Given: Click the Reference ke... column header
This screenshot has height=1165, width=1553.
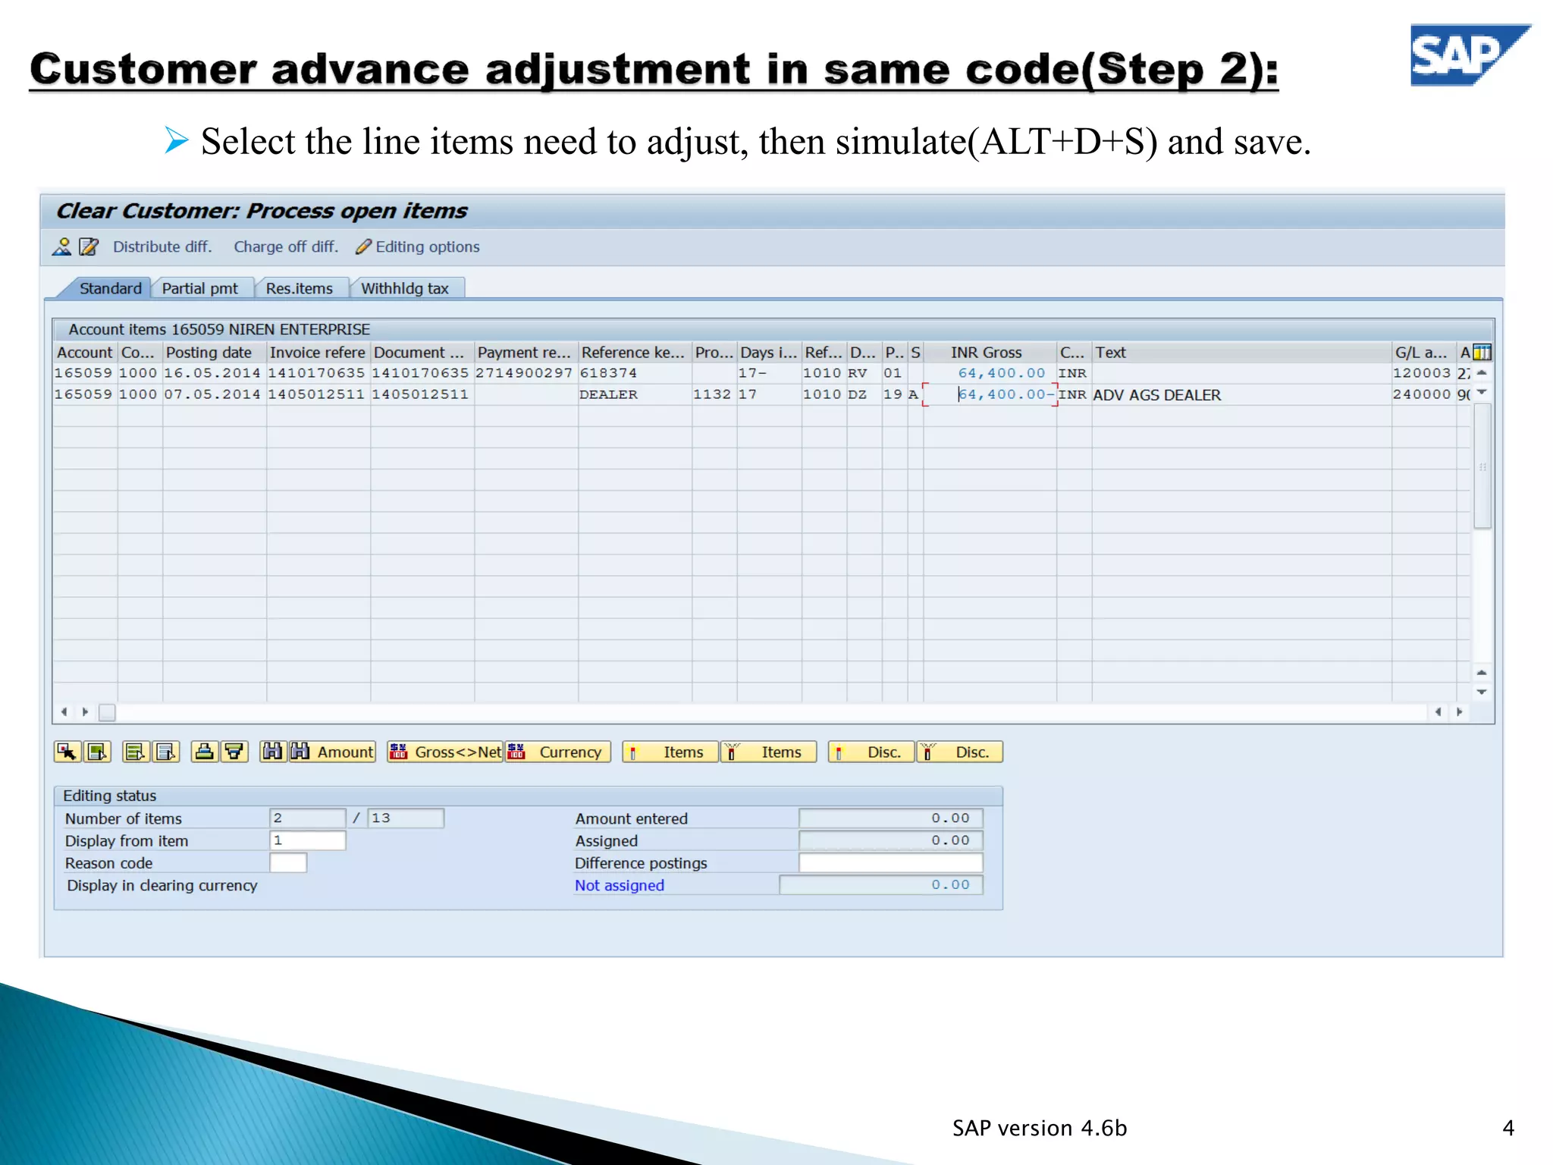Looking at the screenshot, I should tap(635, 352).
